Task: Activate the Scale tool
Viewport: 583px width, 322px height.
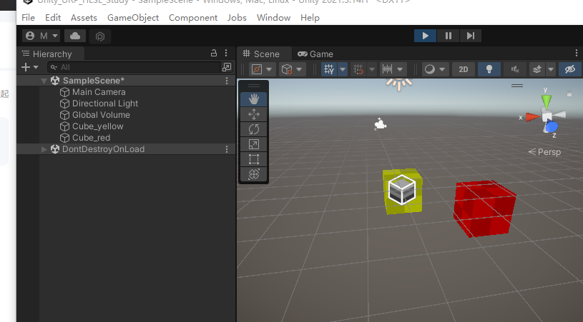Action: coord(253,144)
